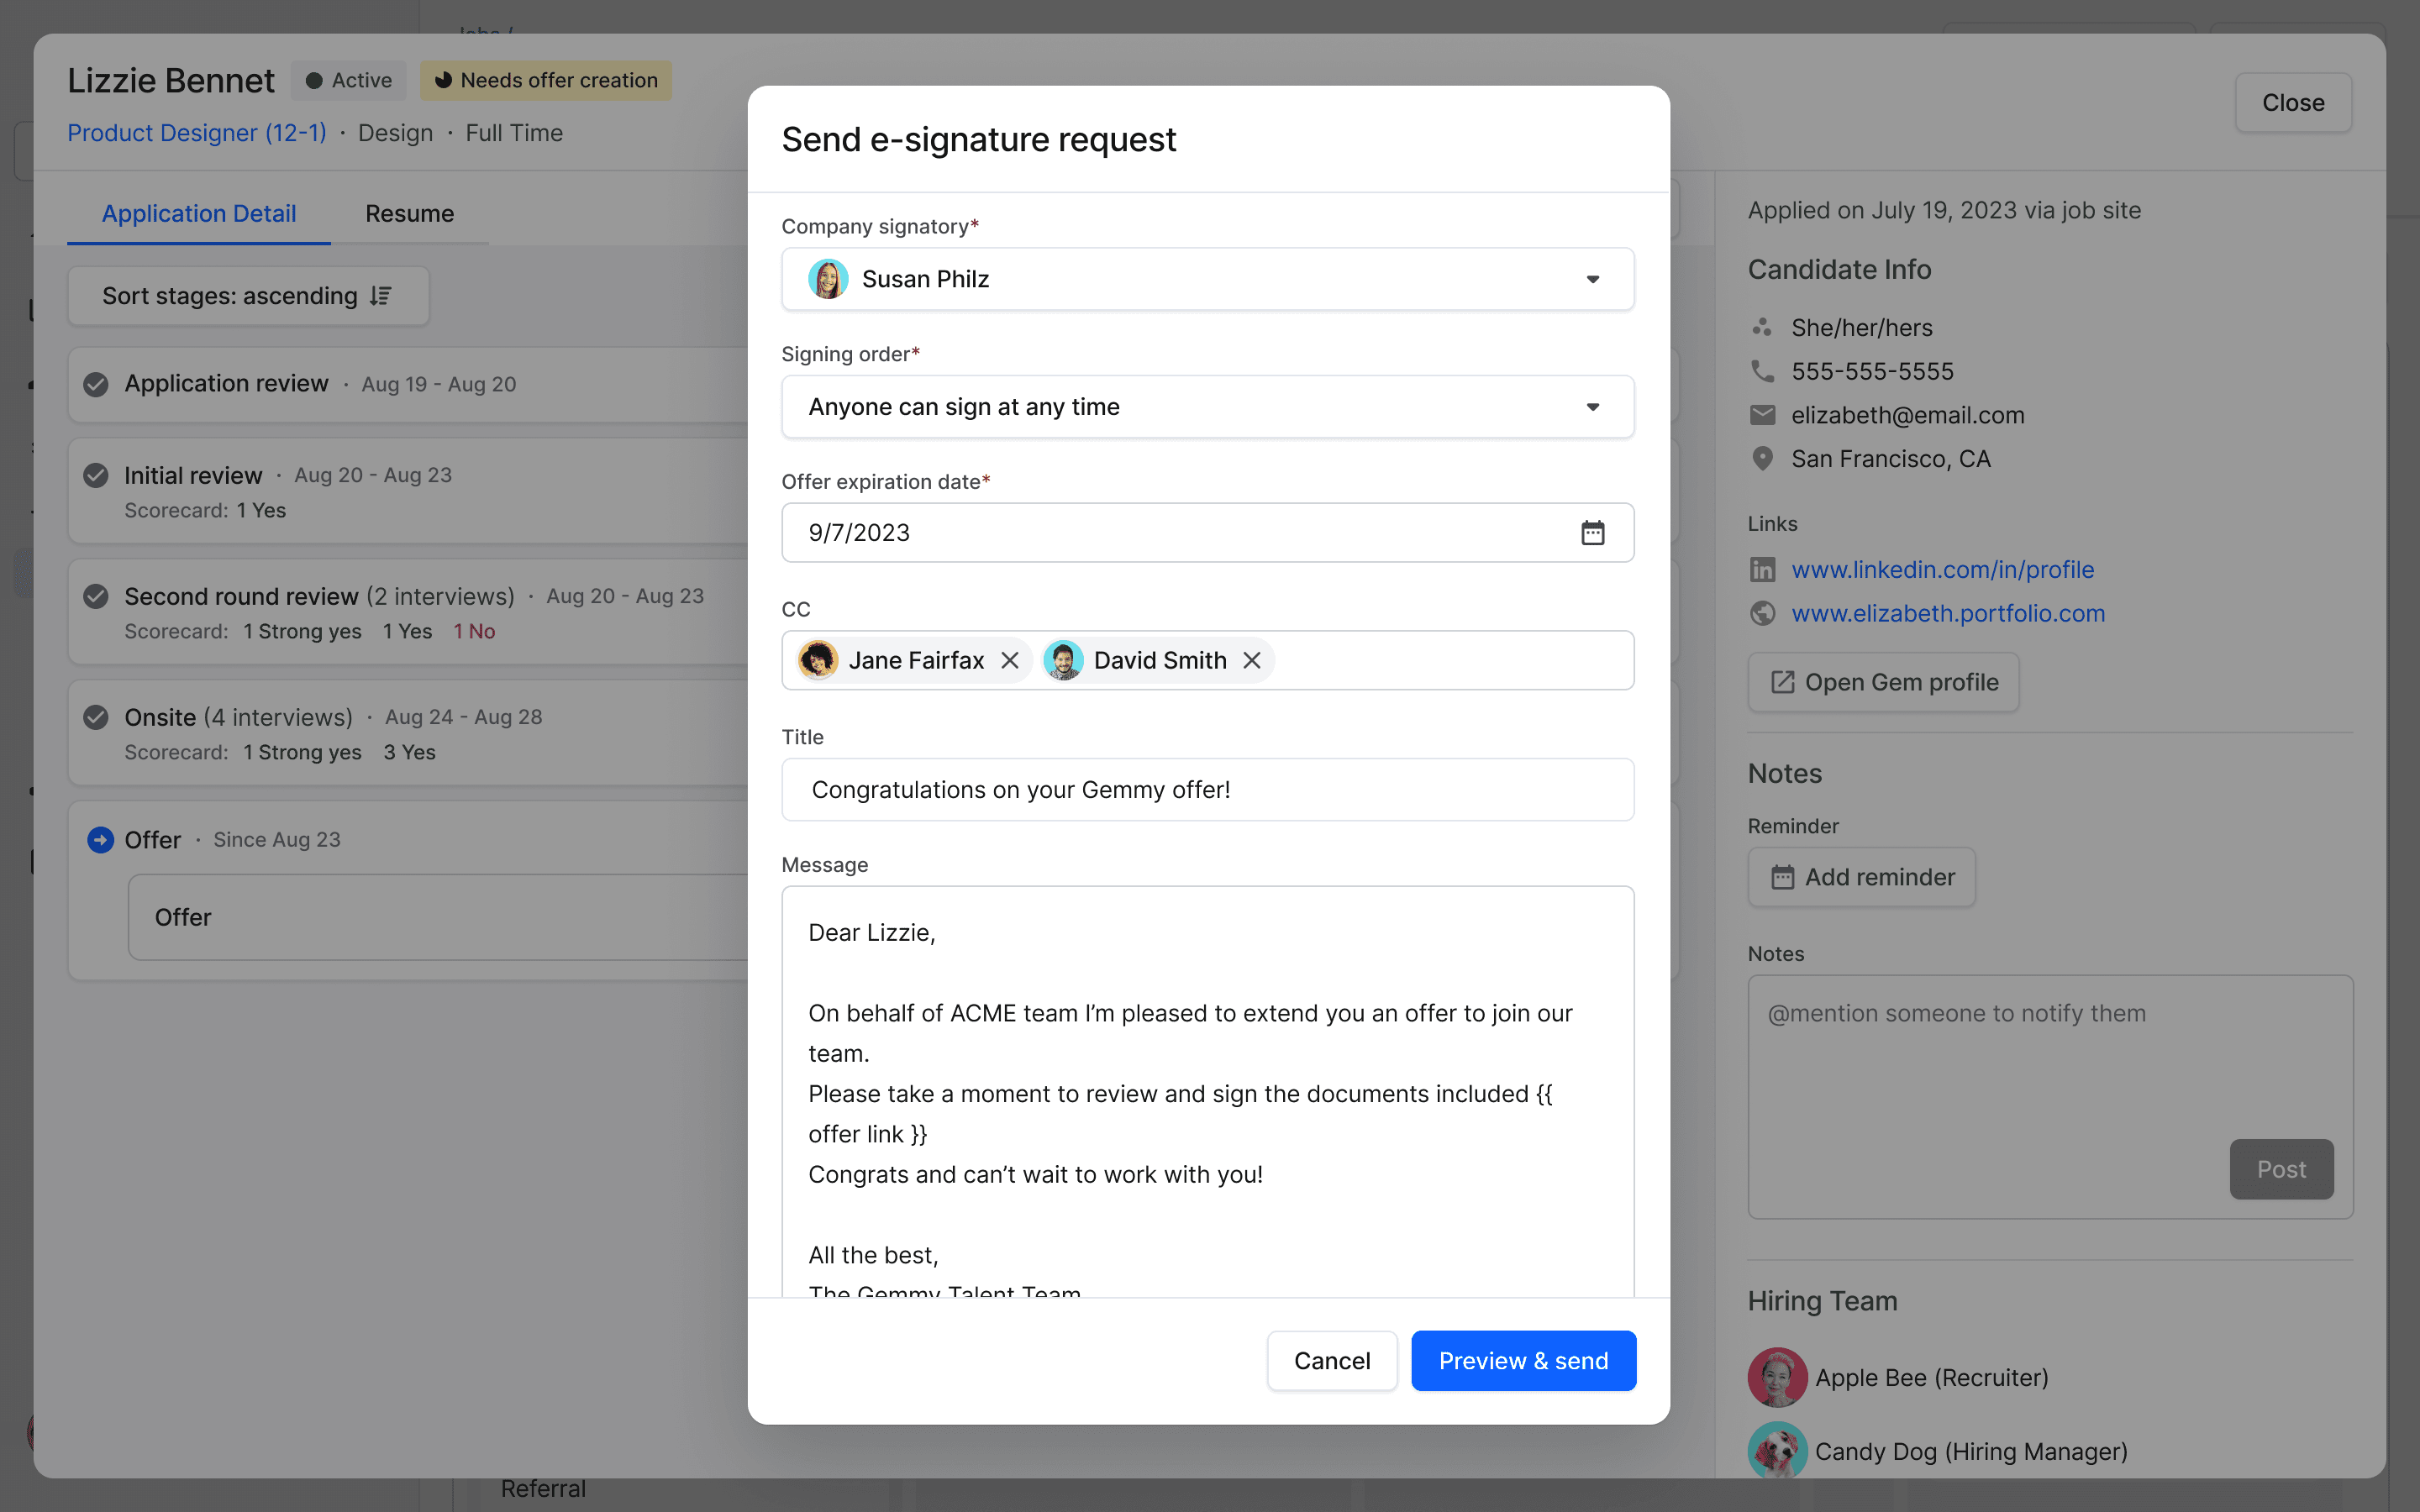Click the LinkedIn icon in Links
Viewport: 2420px width, 1512px height.
(1762, 570)
